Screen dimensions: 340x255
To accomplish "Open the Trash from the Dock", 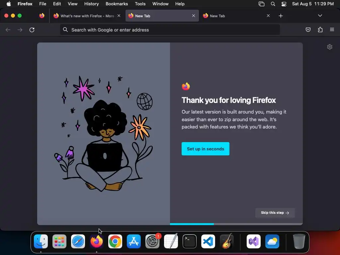I will (299, 241).
